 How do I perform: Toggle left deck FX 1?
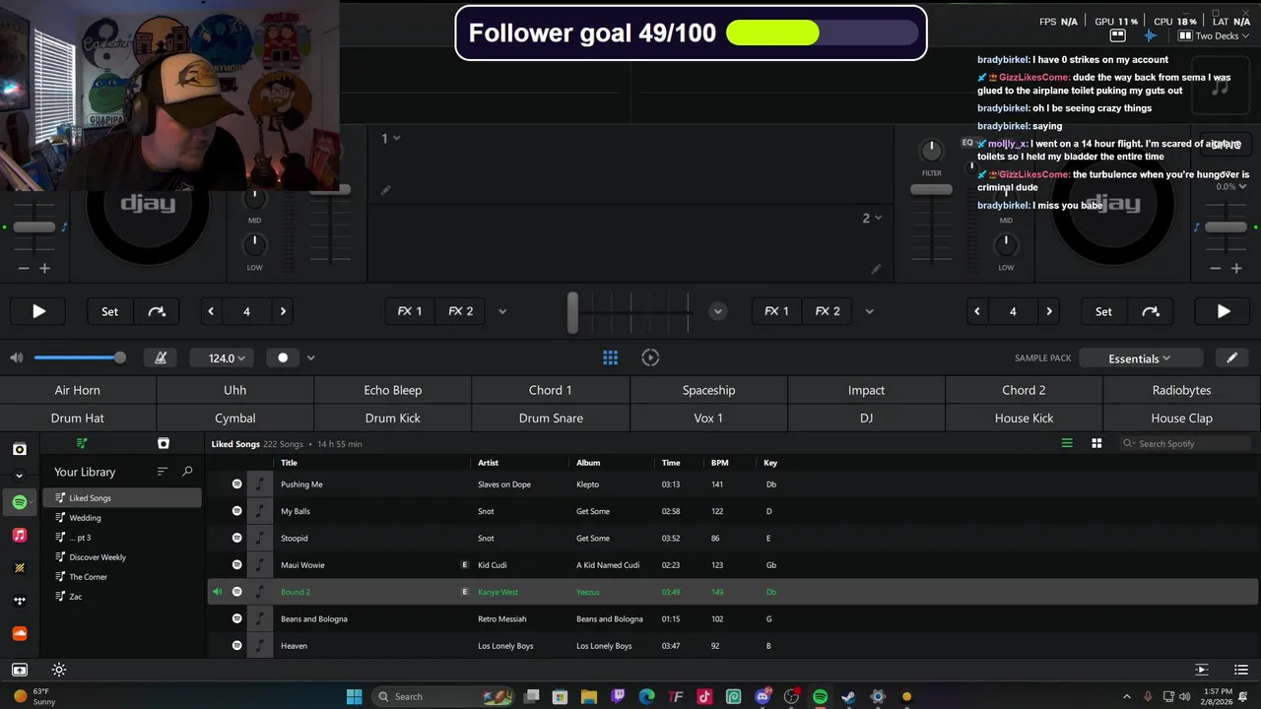tap(410, 311)
